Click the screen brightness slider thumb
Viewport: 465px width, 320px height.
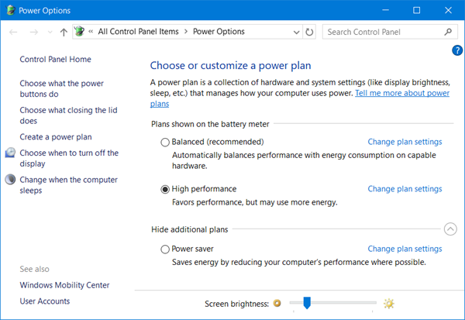pos(307,302)
